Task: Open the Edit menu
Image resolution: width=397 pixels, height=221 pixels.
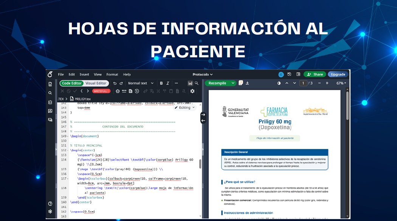Action: coord(72,75)
